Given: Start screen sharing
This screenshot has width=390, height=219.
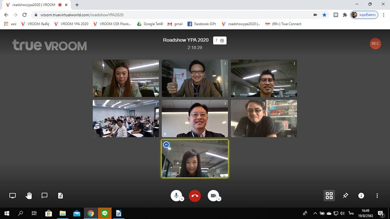Looking at the screenshot, I should click(x=13, y=196).
